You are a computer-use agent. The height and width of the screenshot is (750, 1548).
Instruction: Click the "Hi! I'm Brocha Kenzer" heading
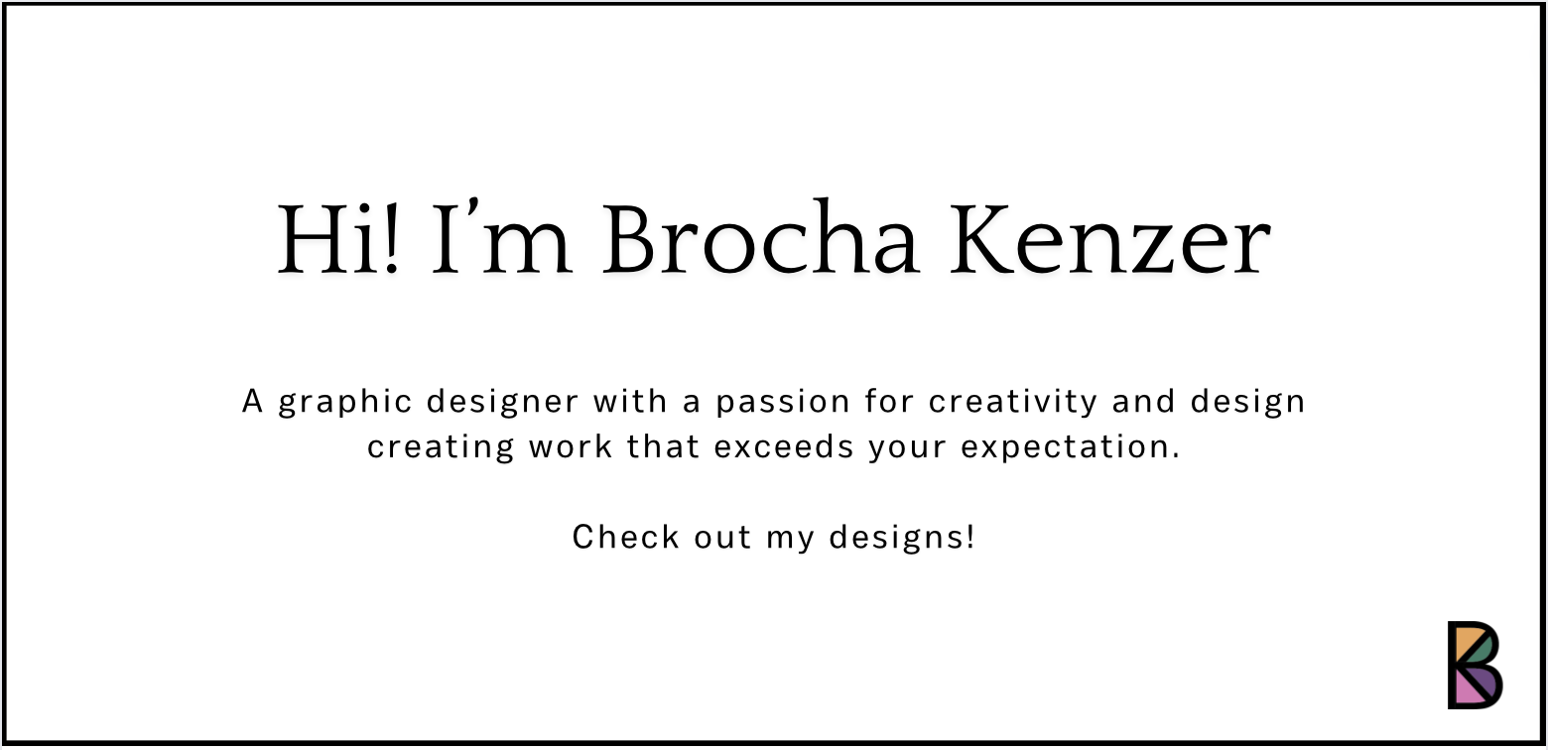(774, 240)
